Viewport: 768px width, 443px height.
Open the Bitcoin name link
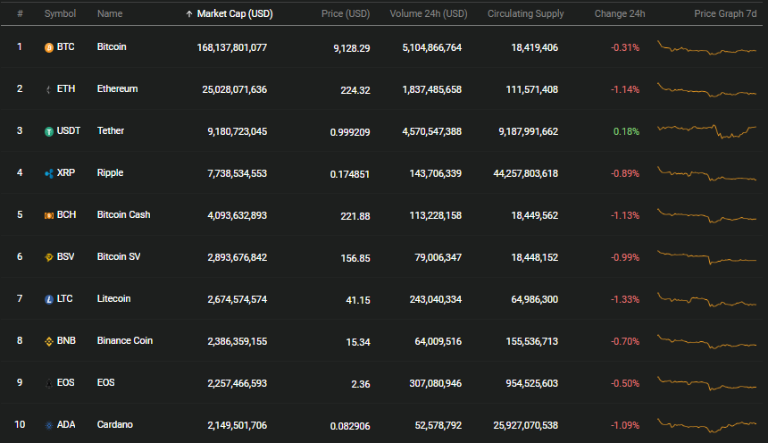(x=112, y=46)
